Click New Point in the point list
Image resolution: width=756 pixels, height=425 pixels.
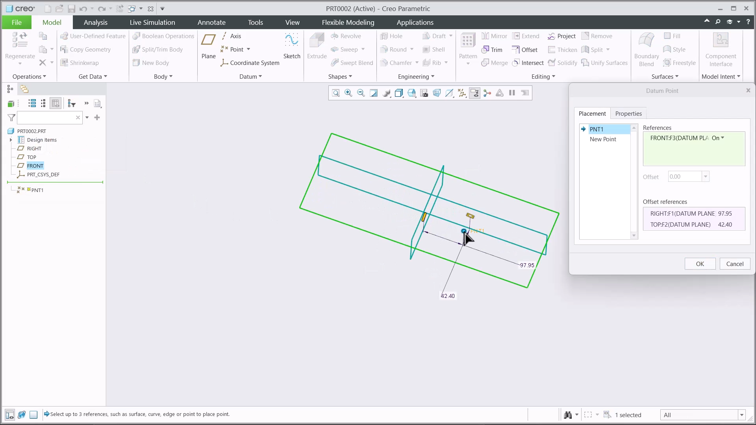click(603, 139)
